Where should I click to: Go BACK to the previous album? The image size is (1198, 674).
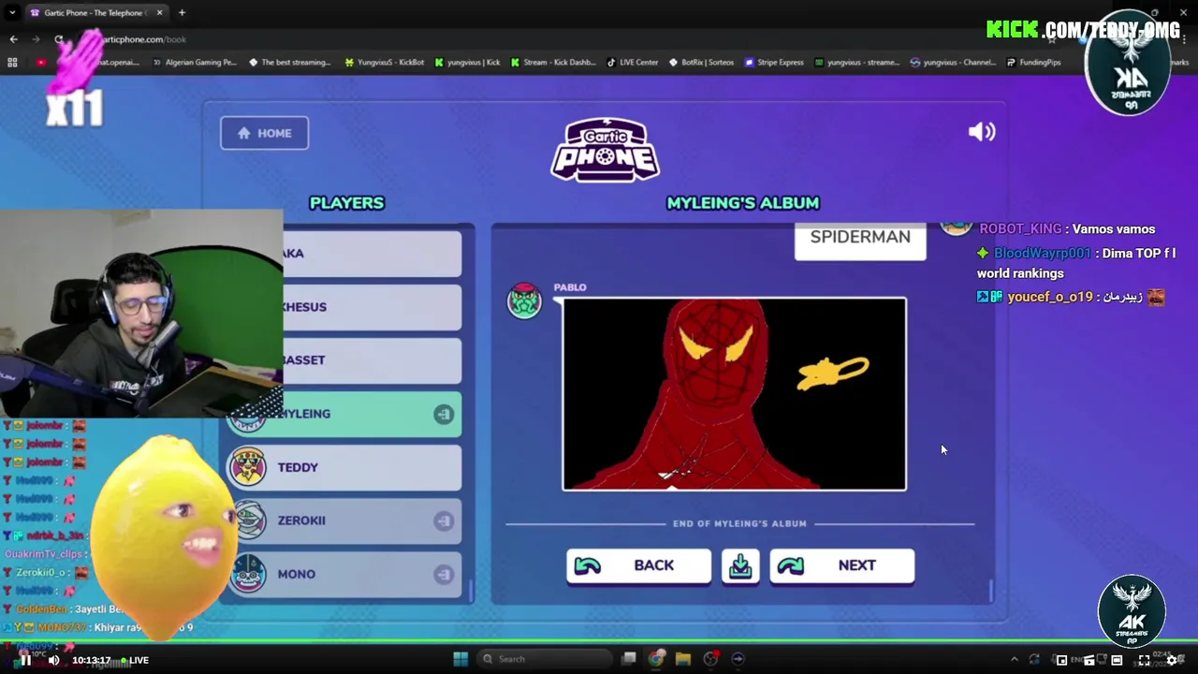(x=638, y=565)
